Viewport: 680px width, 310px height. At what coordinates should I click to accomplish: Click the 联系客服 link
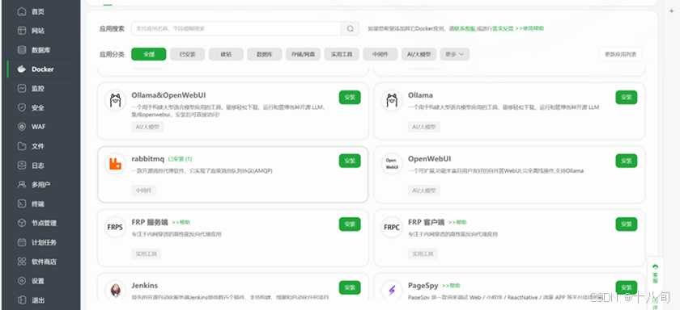(465, 28)
